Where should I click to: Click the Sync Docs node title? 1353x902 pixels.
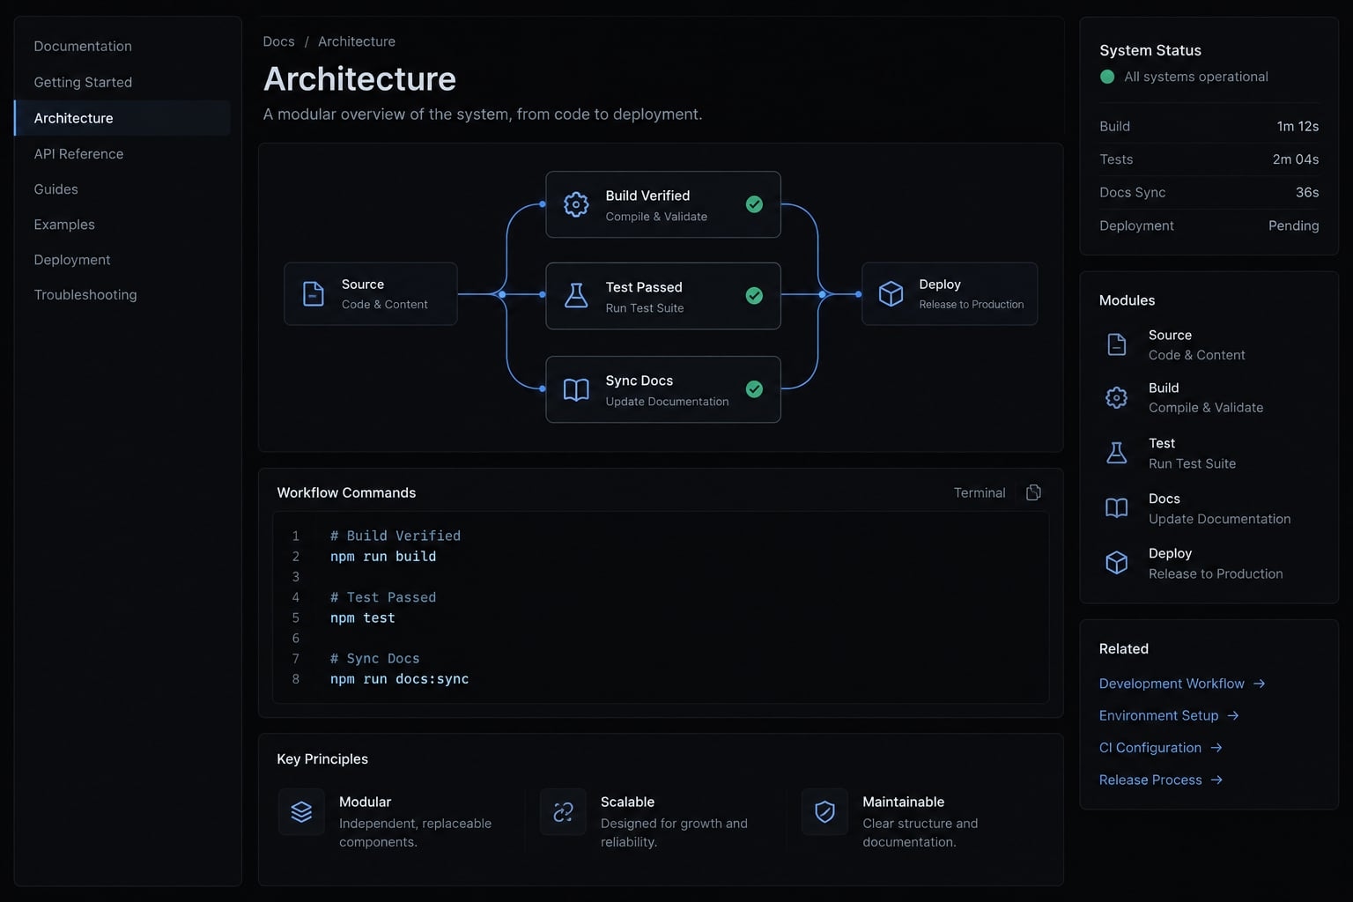(x=640, y=381)
